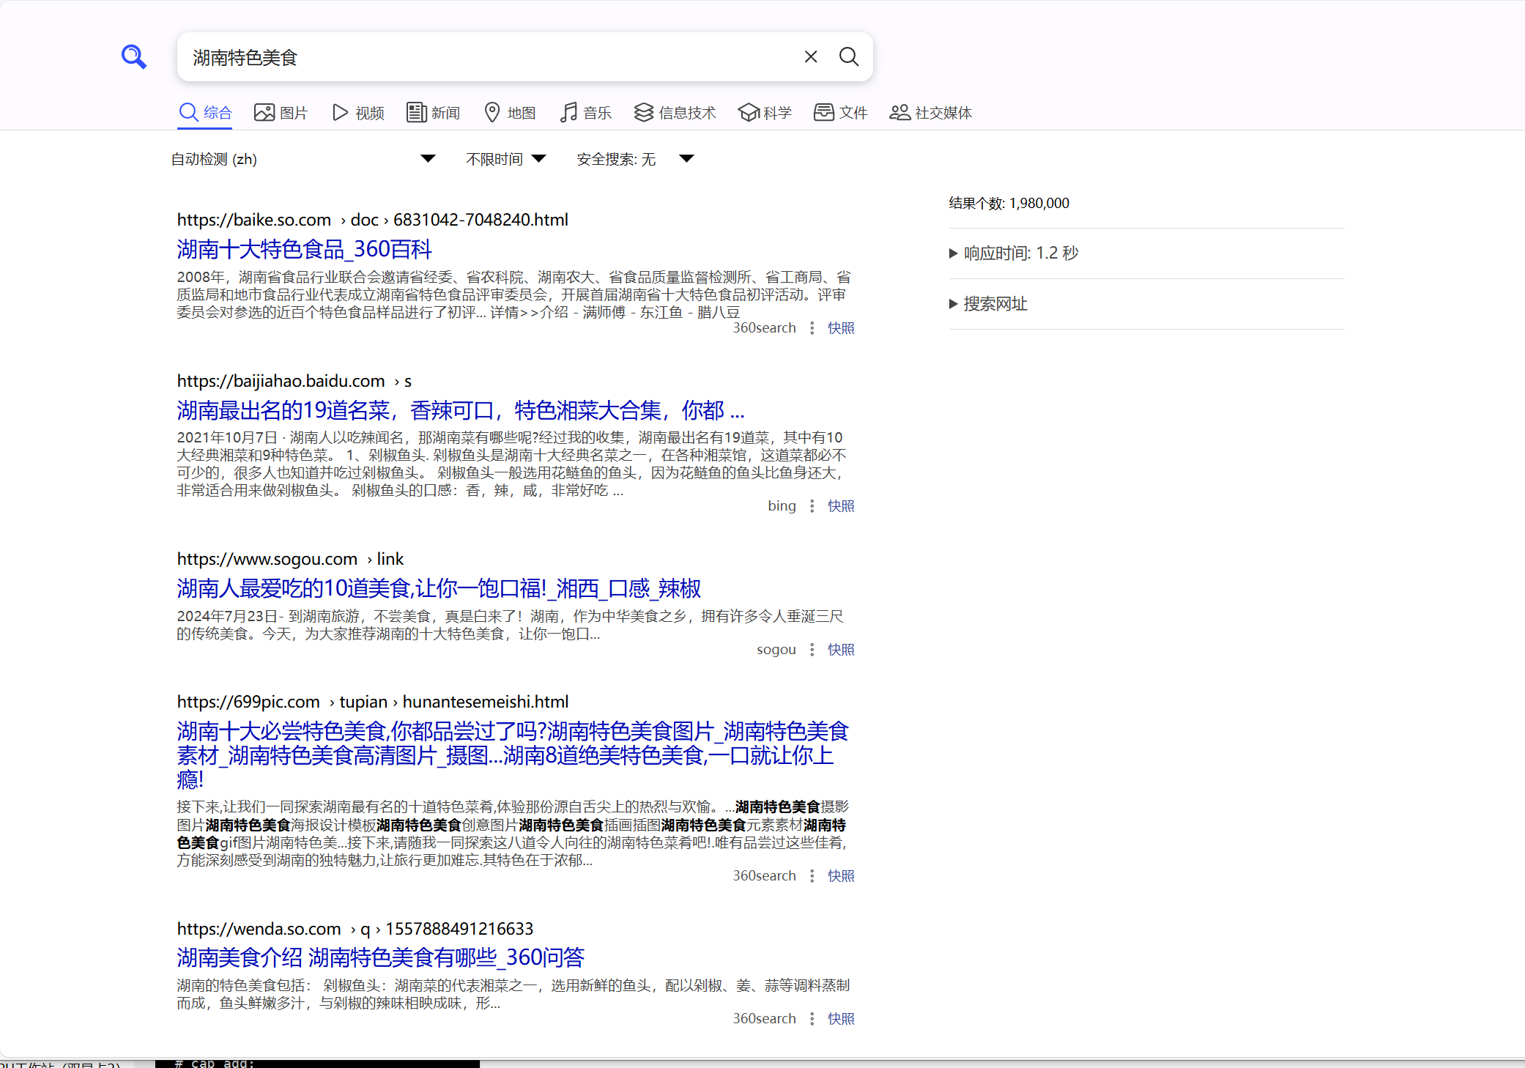Screen dimensions: 1525x1068
Task: Switch to the 视频 videos tab
Action: [x=358, y=113]
